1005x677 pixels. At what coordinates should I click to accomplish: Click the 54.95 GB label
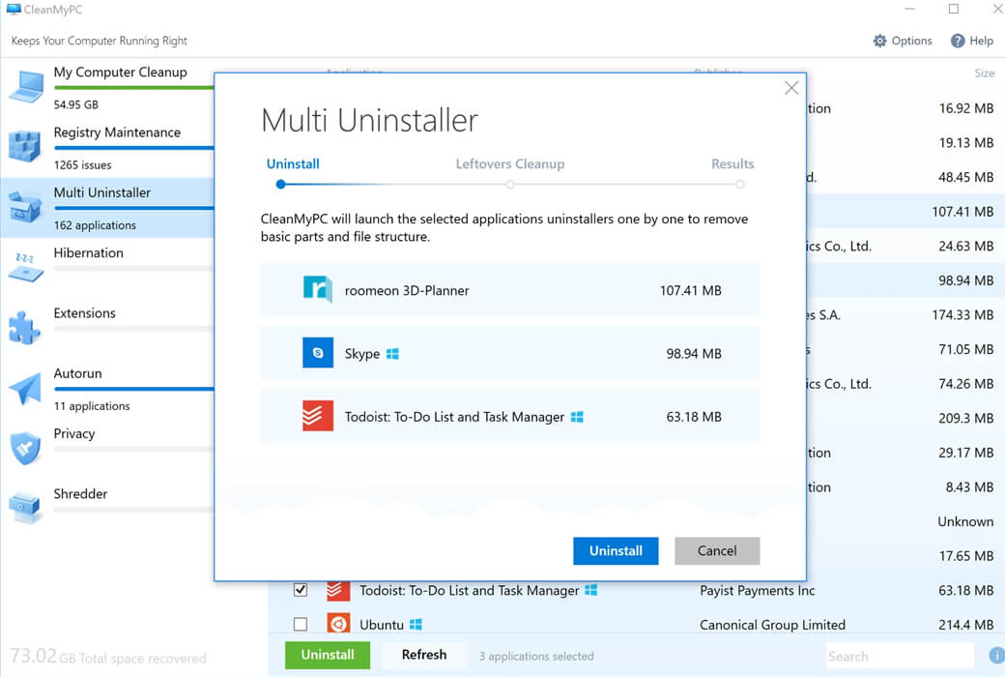pyautogui.click(x=76, y=104)
